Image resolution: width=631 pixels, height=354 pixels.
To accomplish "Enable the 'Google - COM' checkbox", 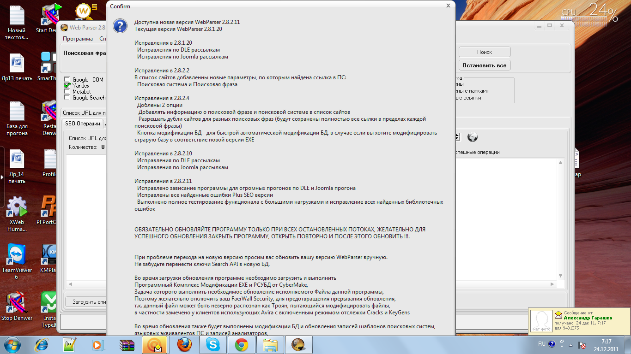I will (x=67, y=79).
